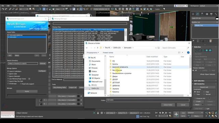This screenshot has height=123, width=219.
Task: Click the Back arrow in folder dialog
Action: [87, 48]
